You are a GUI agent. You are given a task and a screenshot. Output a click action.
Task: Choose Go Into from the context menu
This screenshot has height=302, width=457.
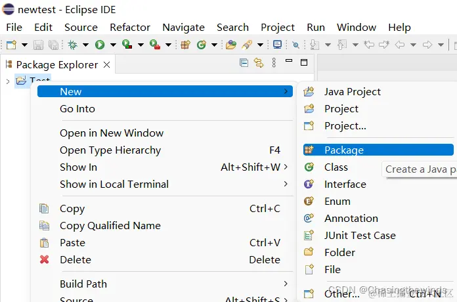coord(165,109)
